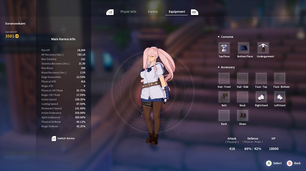Select the Bottom Piece skirt slot
The width and height of the screenshot is (306, 171).
[243, 48]
